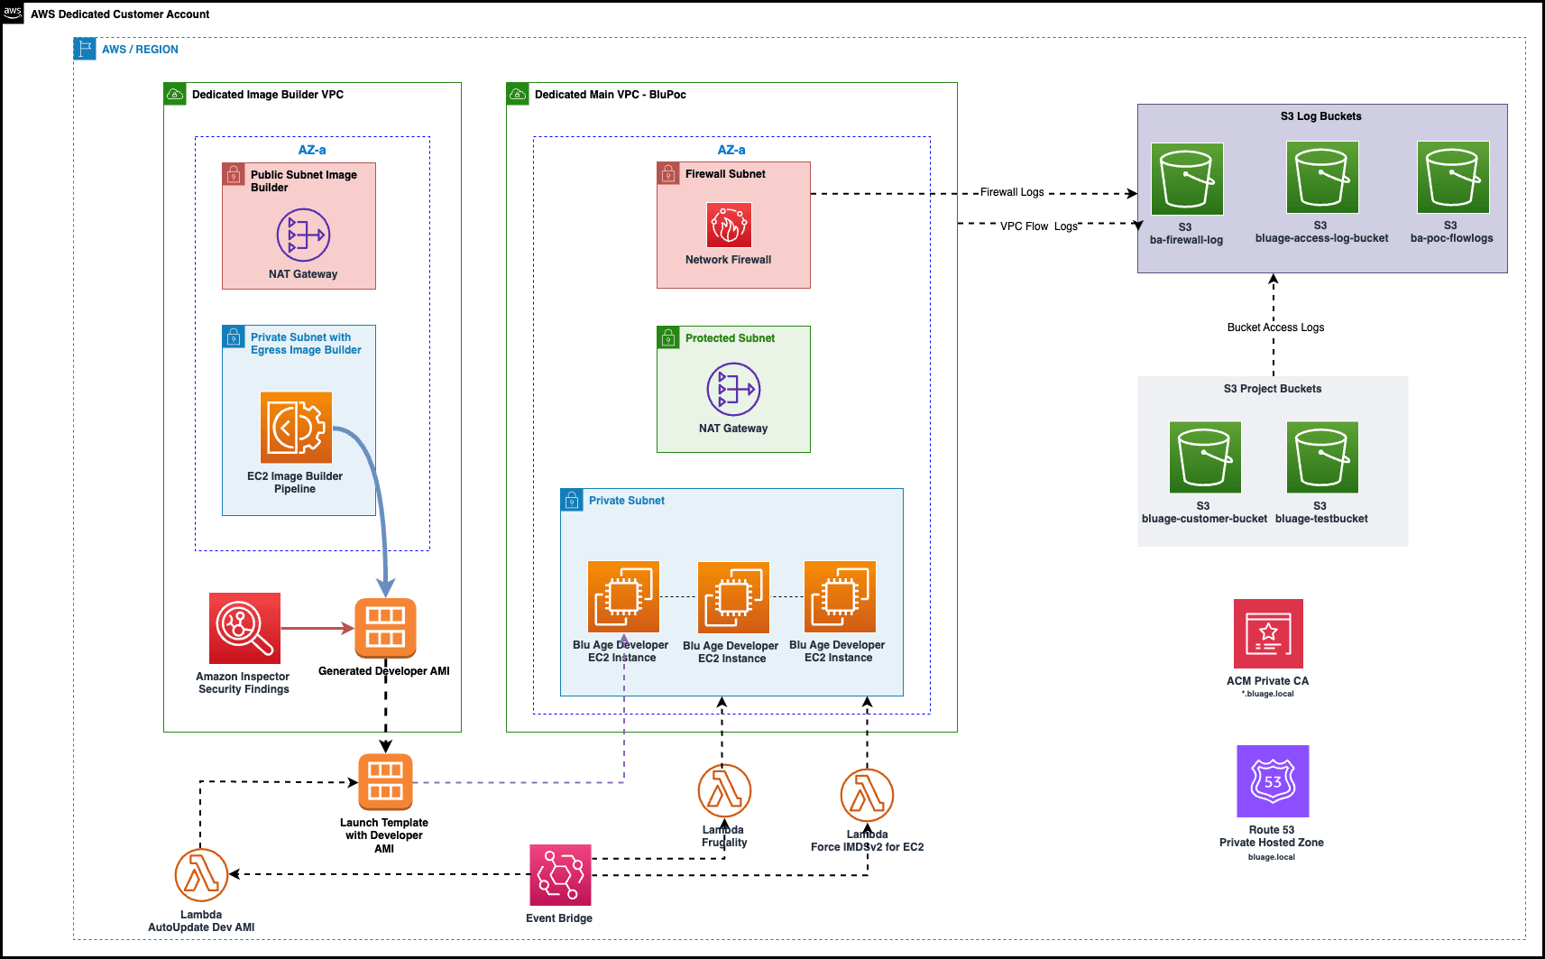Select the ACM Private CA icon
The image size is (1545, 959).
(x=1268, y=634)
